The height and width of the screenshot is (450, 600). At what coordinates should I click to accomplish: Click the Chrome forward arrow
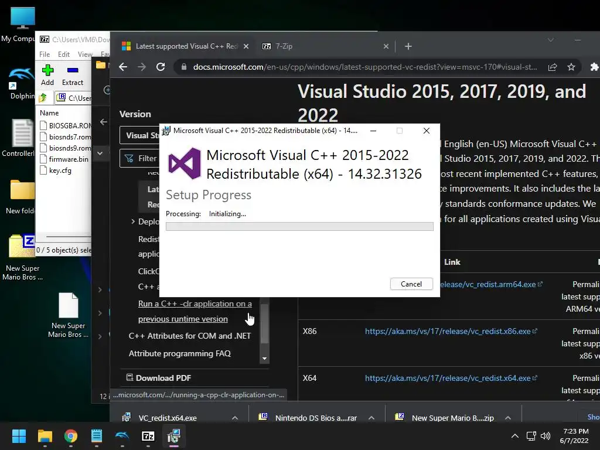coord(142,67)
